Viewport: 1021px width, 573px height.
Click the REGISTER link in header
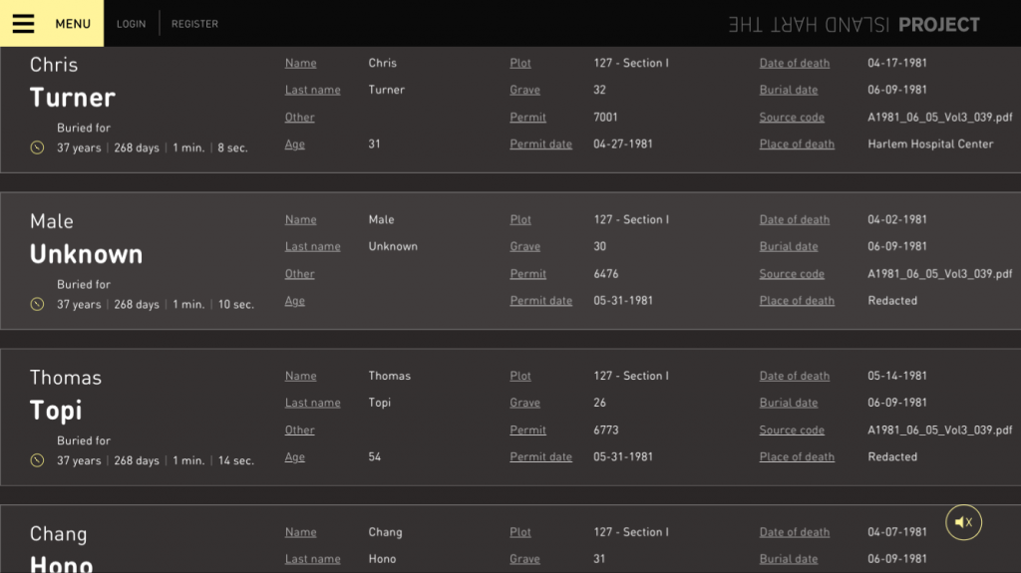click(x=194, y=24)
